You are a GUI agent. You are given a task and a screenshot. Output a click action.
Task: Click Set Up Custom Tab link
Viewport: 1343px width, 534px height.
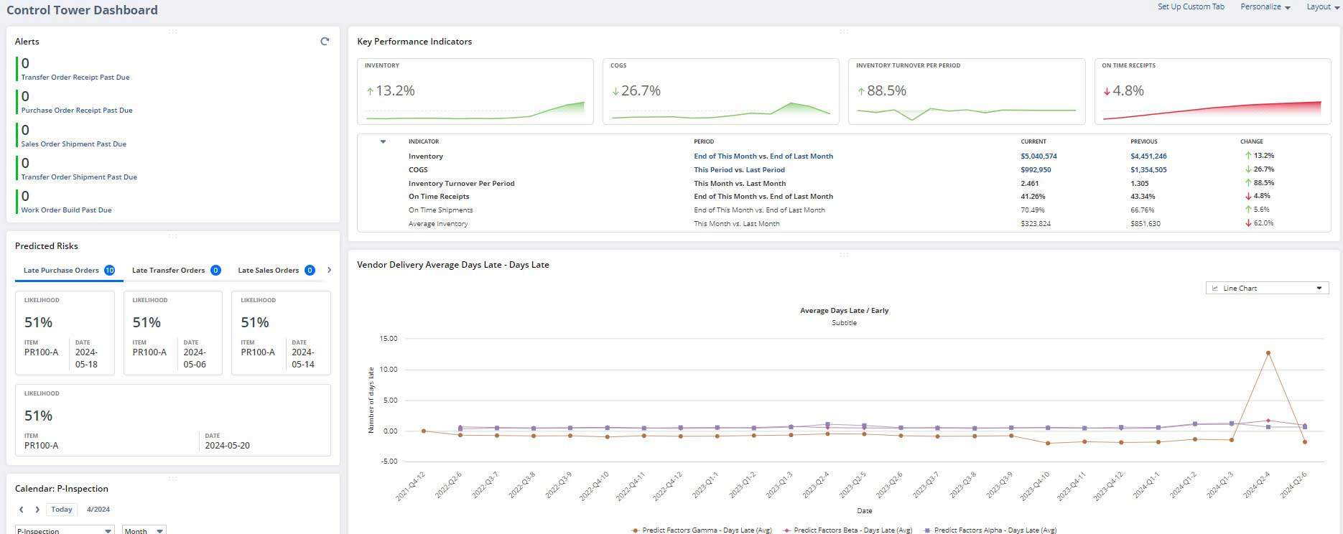[1191, 6]
